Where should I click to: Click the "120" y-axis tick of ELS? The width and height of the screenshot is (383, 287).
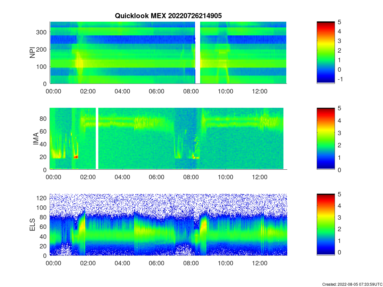point(42,198)
